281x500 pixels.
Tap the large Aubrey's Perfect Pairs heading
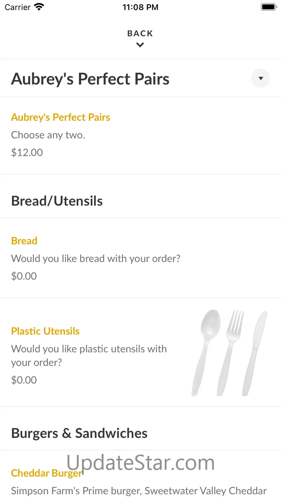90,79
